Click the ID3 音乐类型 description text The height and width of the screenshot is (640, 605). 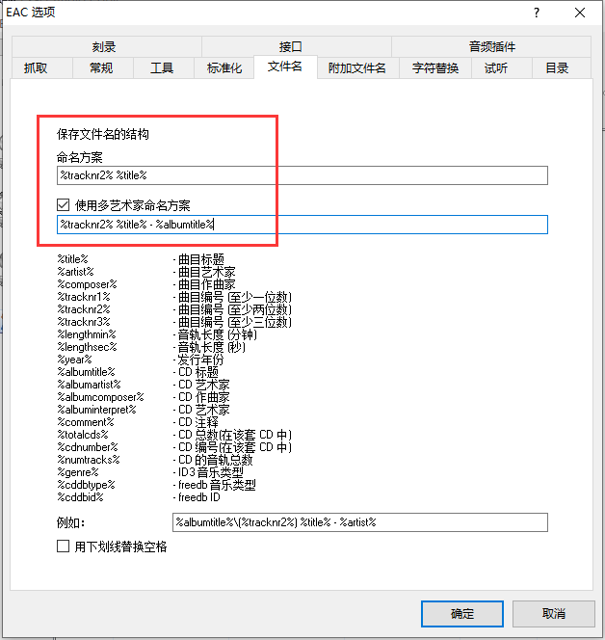click(x=211, y=472)
